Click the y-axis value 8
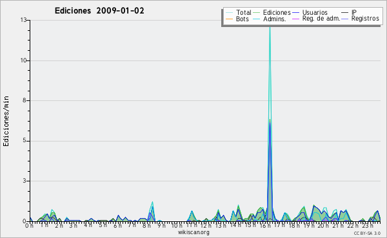Viewport: 387px width, 238px height. (25, 100)
